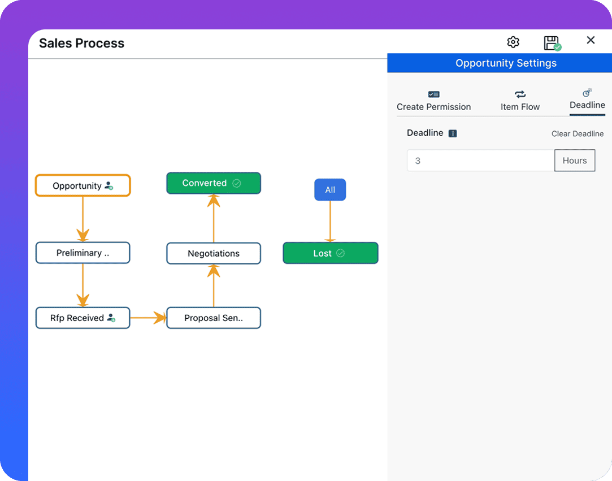Image resolution: width=612 pixels, height=481 pixels.
Task: Click arrow from Opportunity to Preliminary
Action: pos(83,219)
